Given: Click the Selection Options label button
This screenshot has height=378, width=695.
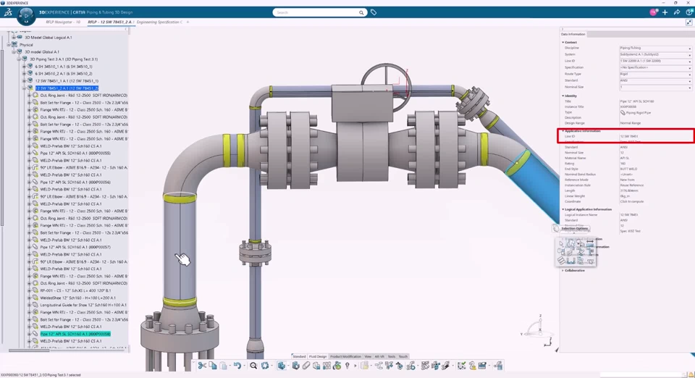Looking at the screenshot, I should [x=575, y=228].
